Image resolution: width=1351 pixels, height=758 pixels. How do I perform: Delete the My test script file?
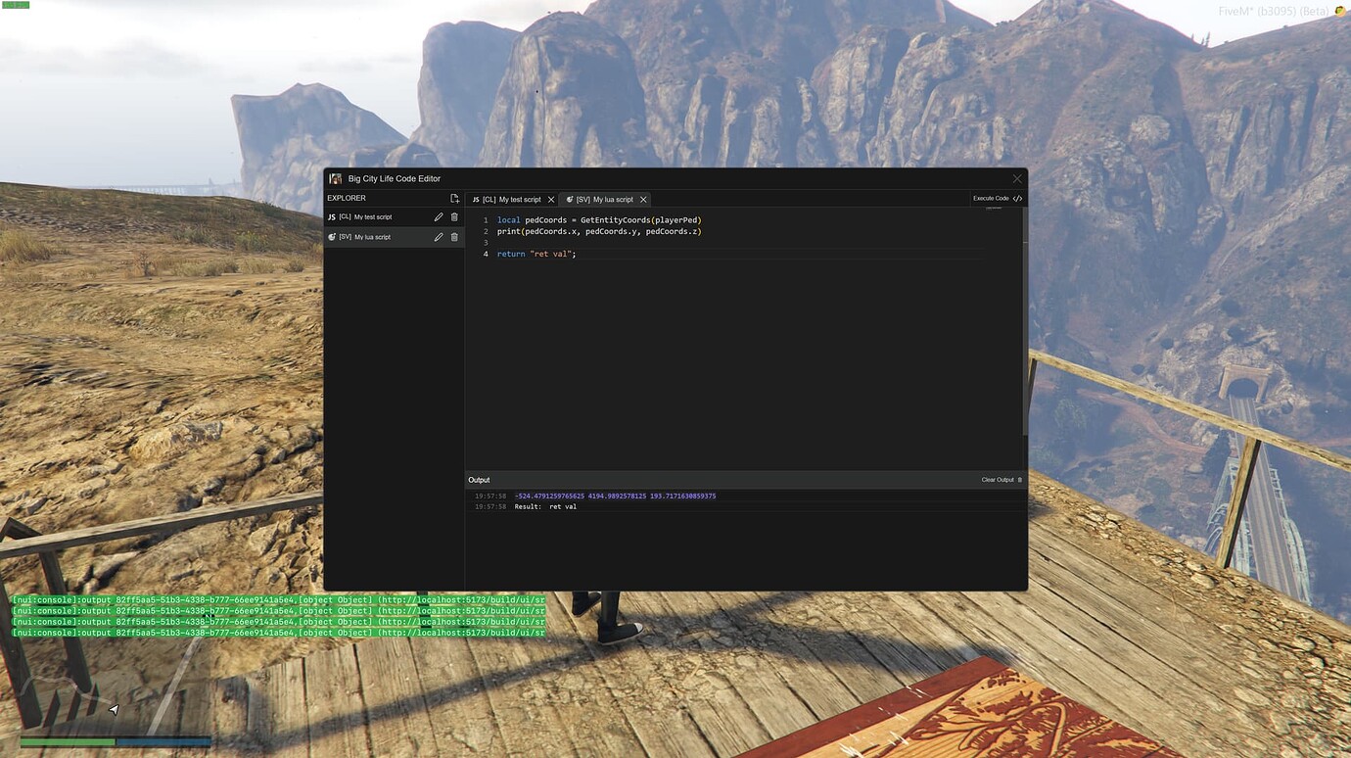(x=454, y=217)
